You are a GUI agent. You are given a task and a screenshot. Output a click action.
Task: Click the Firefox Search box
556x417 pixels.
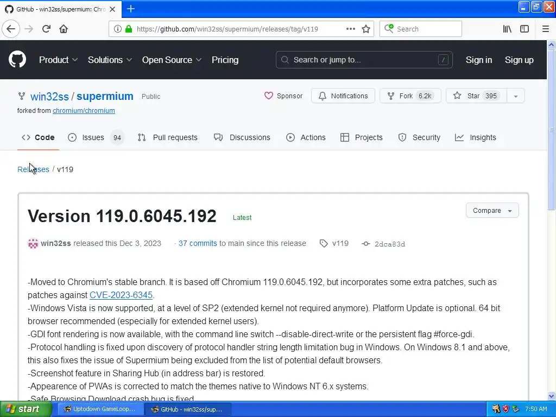coord(421,29)
